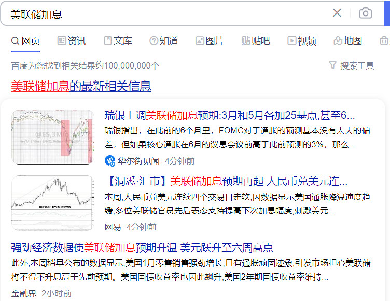Select the 网页 tab
Image resolution: width=390 pixels, height=301 pixels.
pos(25,41)
